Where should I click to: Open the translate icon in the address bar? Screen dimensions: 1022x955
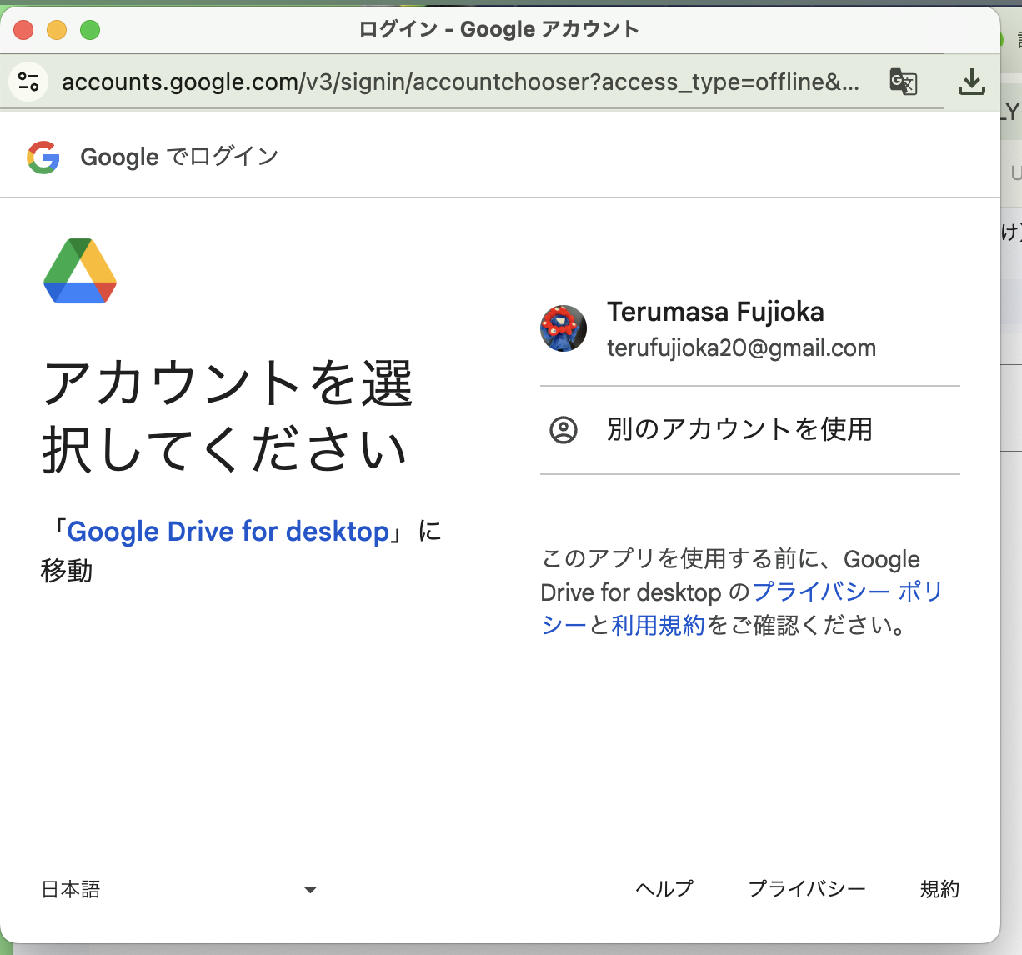903,81
